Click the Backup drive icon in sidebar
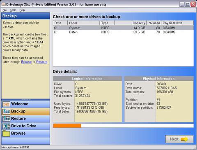Image resolution: width=197 pixels, height=150 pixels. [x=6, y=111]
